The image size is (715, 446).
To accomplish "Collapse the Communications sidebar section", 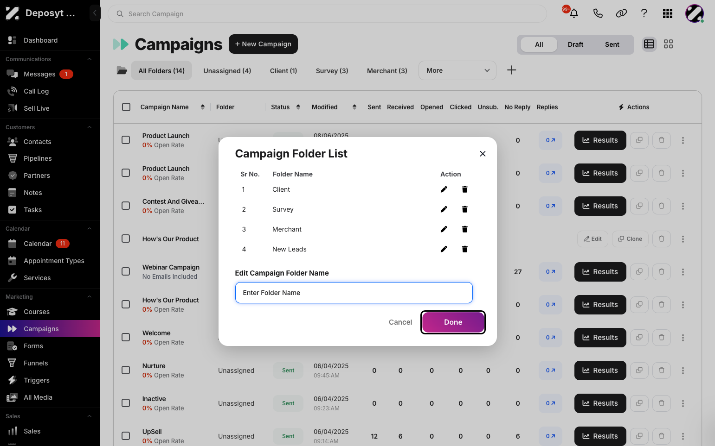I will coord(90,59).
